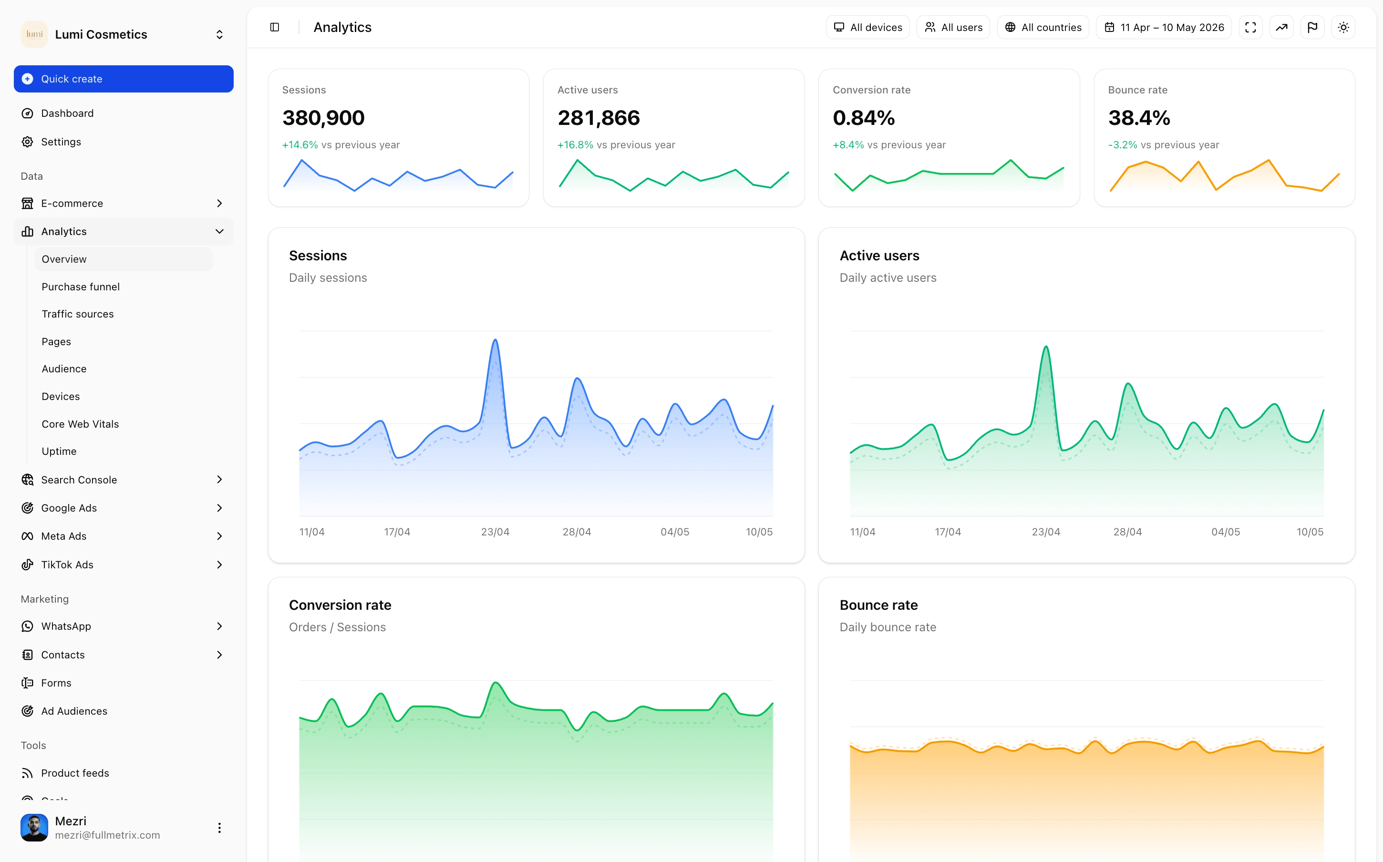Open the Dashboard link
The width and height of the screenshot is (1383, 862).
coord(124,113)
